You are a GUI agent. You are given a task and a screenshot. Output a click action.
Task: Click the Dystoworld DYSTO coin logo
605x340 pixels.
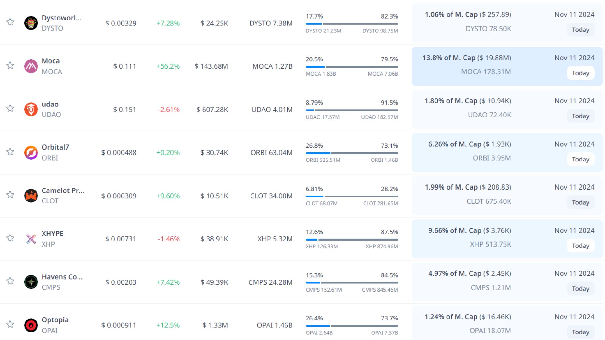(31, 23)
